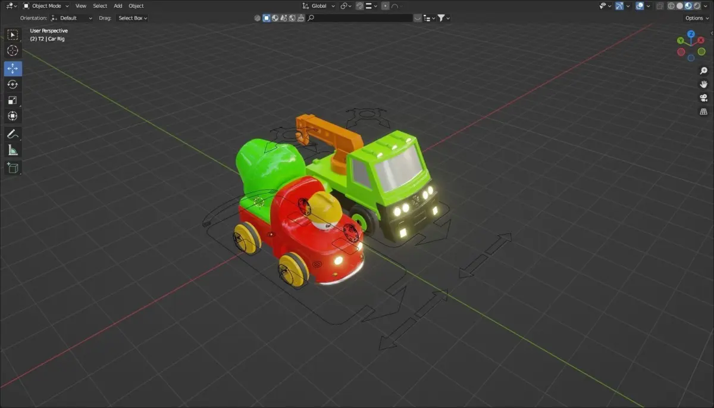Click the hand pan view button
Viewport: 714px width, 408px height.
tap(703, 84)
